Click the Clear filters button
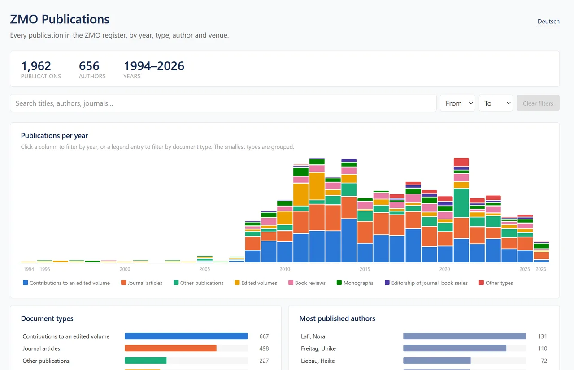The image size is (574, 370). coord(538,103)
